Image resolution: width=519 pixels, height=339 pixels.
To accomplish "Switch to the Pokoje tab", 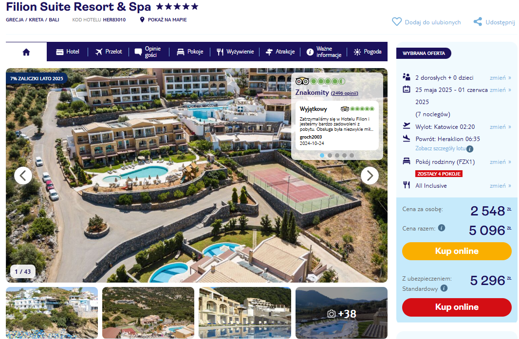I will pos(190,52).
